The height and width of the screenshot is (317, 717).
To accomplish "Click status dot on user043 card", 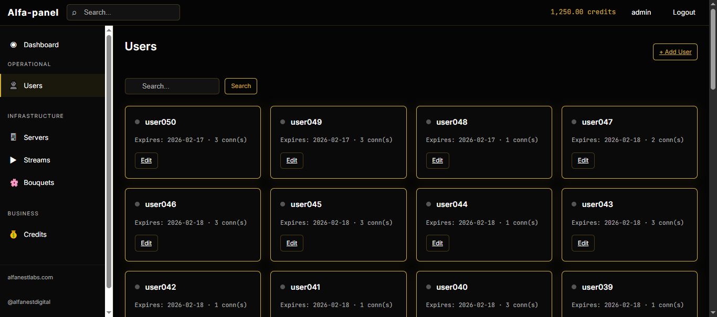I will pos(574,204).
